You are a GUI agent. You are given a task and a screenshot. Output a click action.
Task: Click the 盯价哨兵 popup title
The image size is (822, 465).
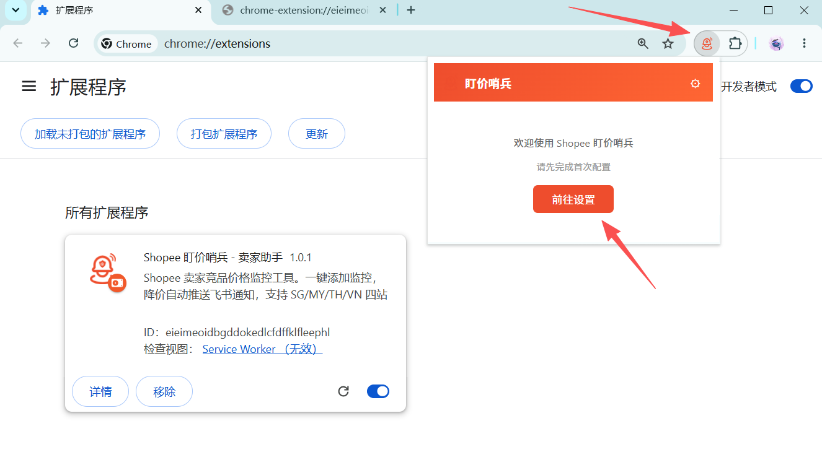[x=488, y=84]
